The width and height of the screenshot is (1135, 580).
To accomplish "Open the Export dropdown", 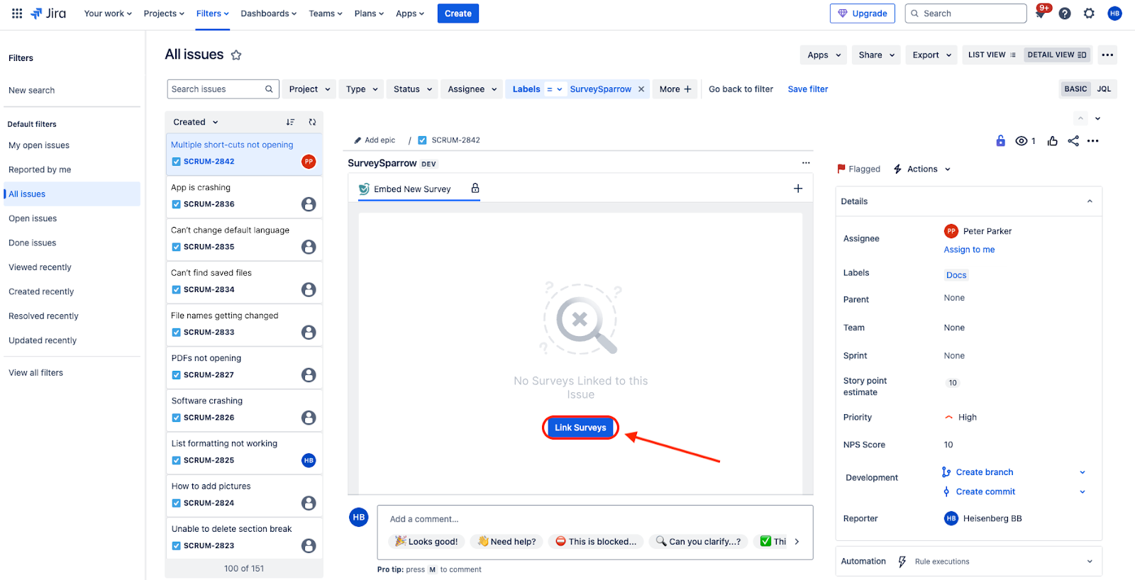I will (x=931, y=55).
